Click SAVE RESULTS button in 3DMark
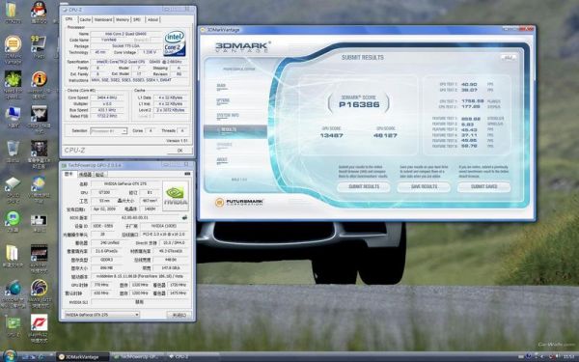Screen dimensions: 579x362 424,187
